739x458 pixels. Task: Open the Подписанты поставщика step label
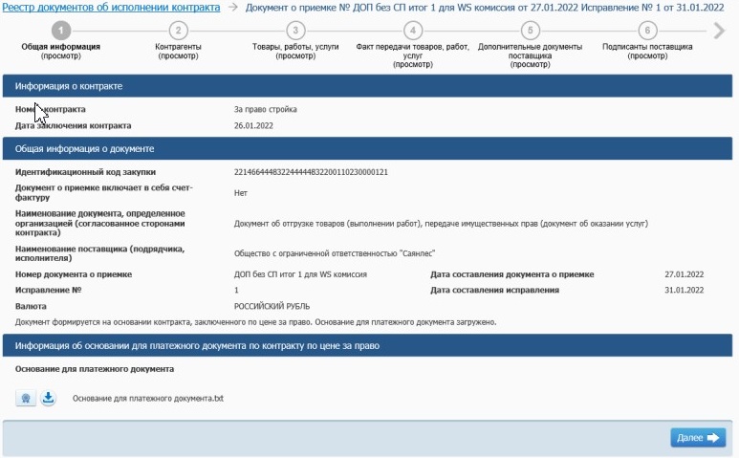click(647, 52)
